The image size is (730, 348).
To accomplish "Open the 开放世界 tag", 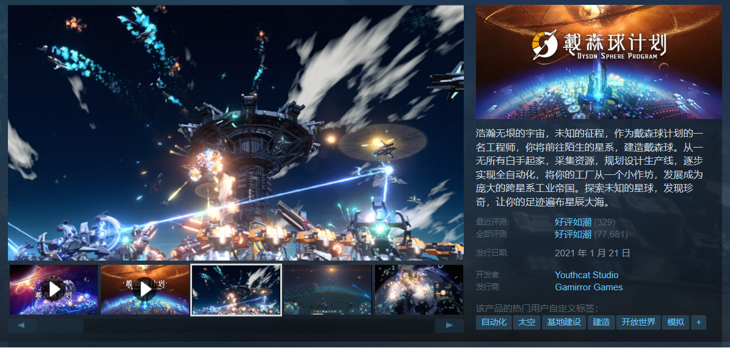I will point(638,322).
